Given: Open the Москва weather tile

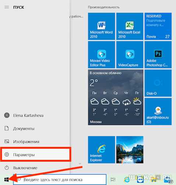Looking at the screenshot, I should 116,97.
